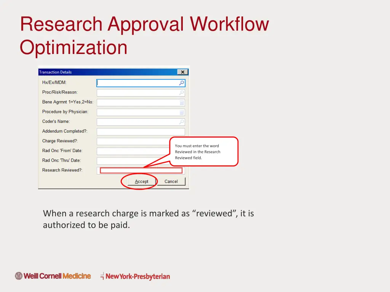Select the Charge Reviewed? input field
The width and height of the screenshot is (390, 292).
click(133, 141)
